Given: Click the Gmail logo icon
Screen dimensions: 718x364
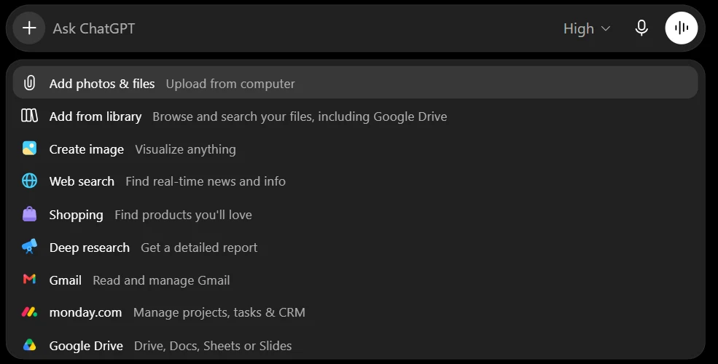Looking at the screenshot, I should (29, 279).
